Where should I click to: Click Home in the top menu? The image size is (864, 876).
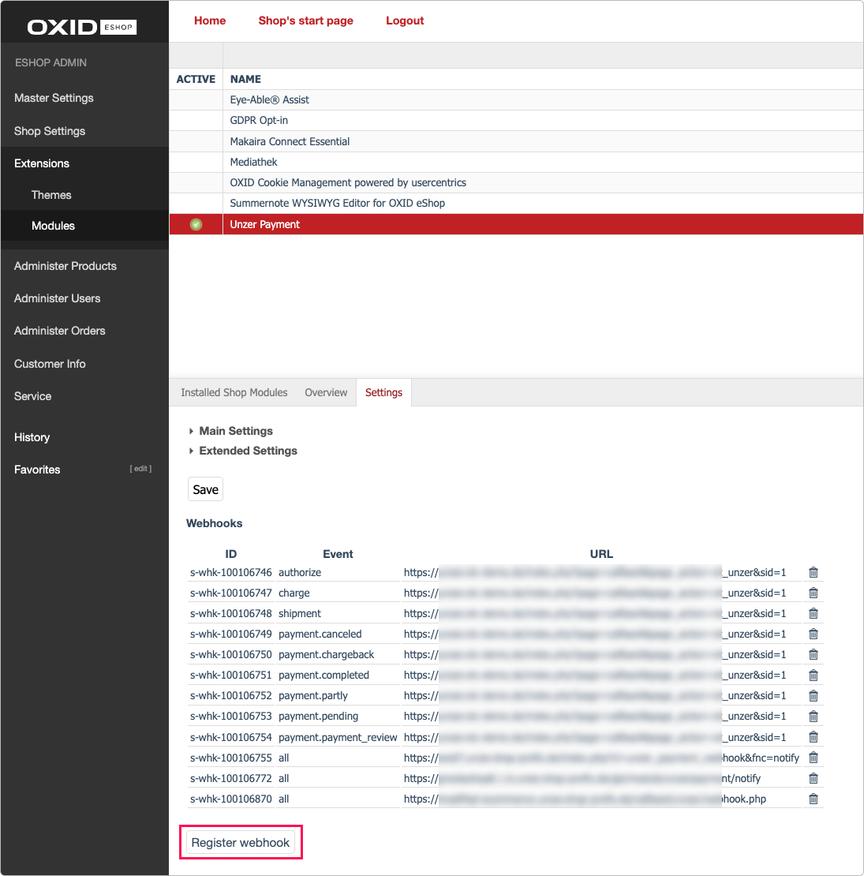(x=209, y=21)
